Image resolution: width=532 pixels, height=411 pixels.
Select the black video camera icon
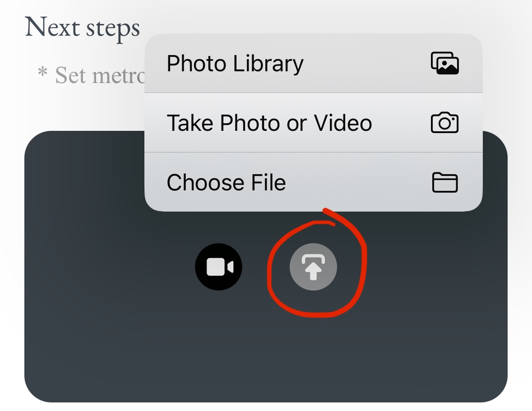pyautogui.click(x=219, y=267)
